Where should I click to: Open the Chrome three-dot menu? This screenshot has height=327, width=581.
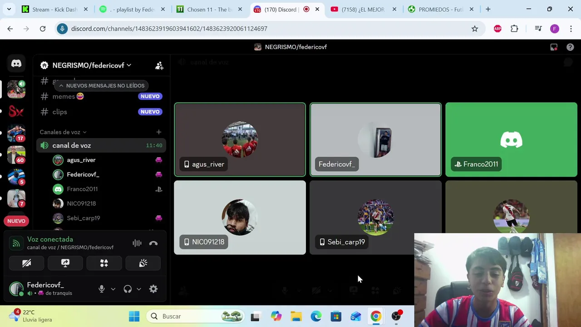[x=571, y=29]
